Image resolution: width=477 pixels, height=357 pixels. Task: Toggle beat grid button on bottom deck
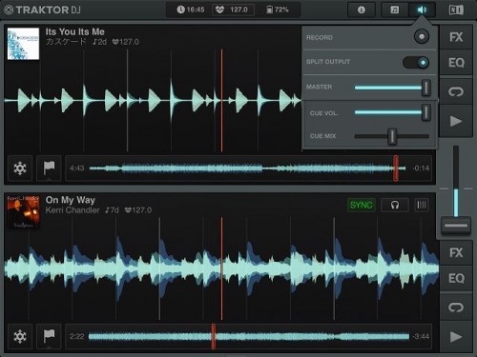click(x=422, y=205)
